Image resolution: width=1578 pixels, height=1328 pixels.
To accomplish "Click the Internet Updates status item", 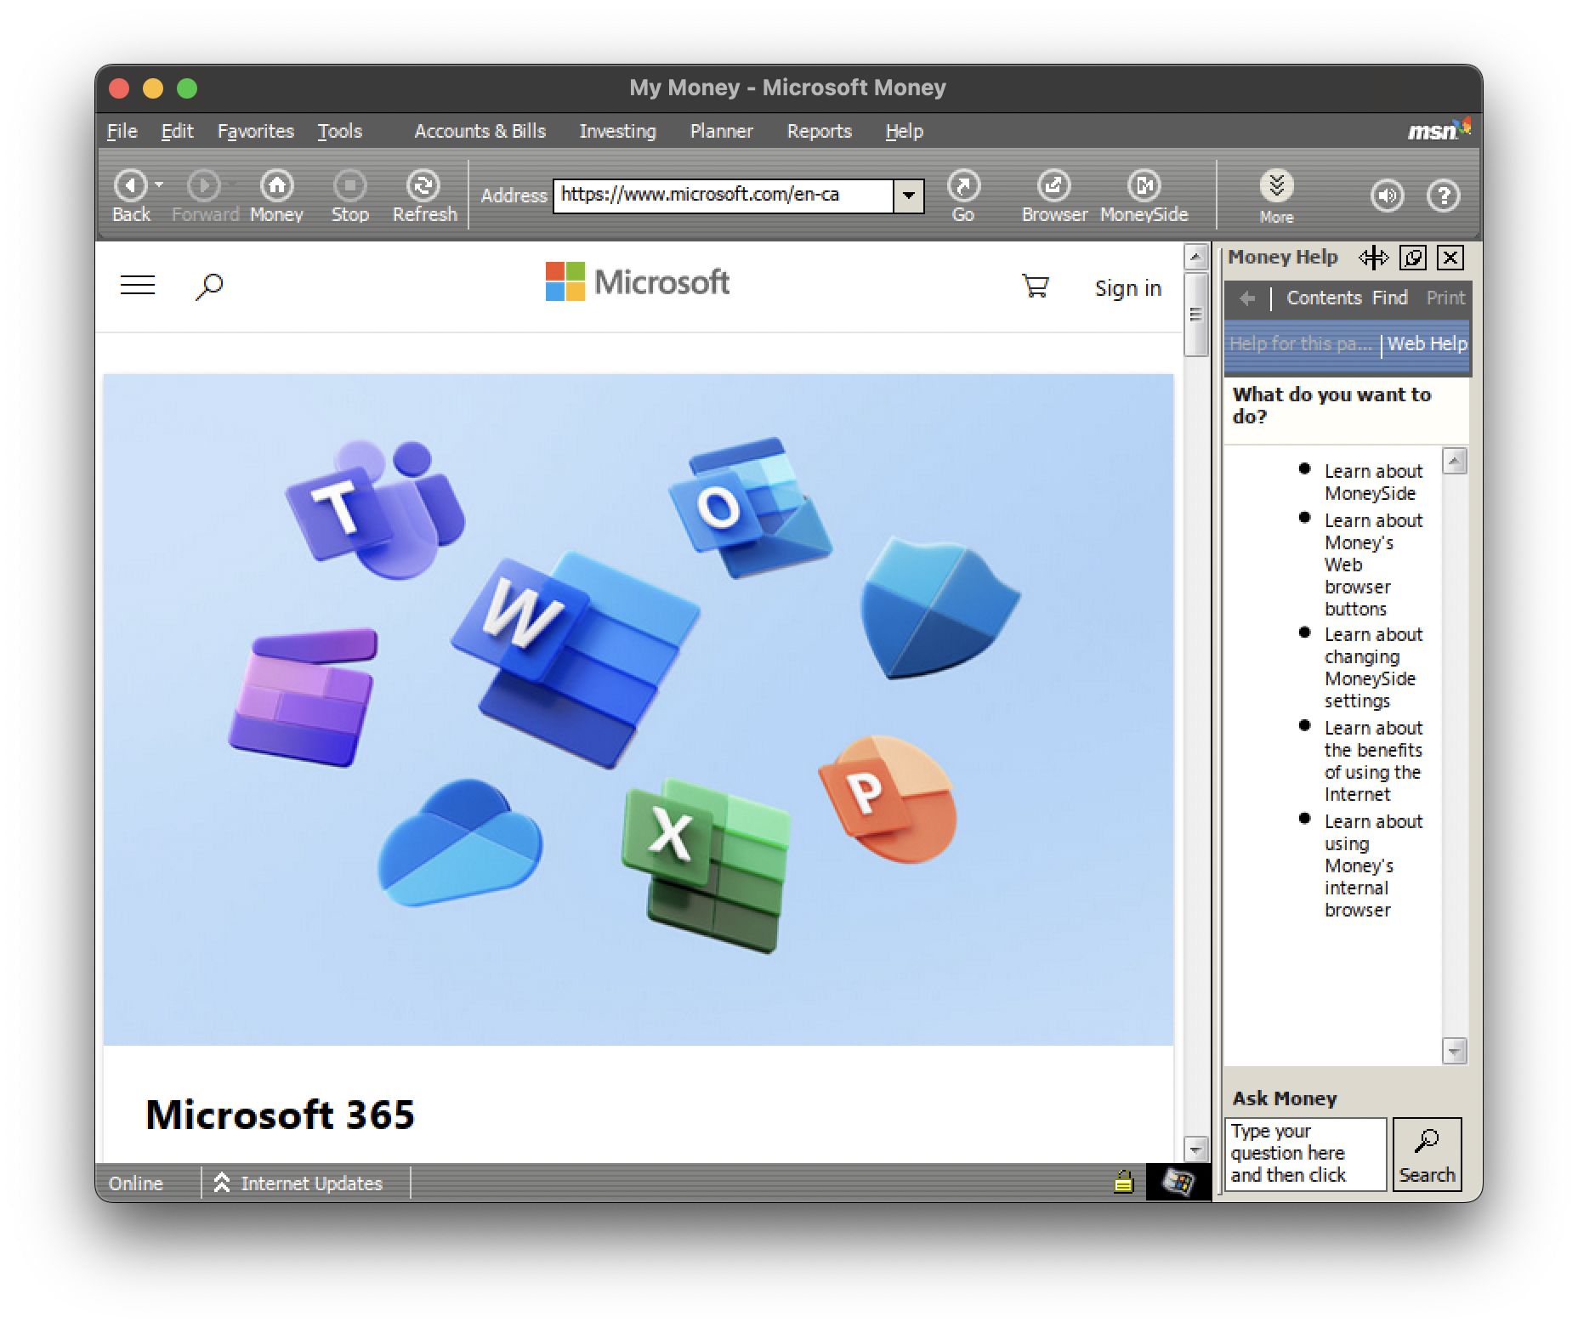I will pyautogui.click(x=298, y=1183).
